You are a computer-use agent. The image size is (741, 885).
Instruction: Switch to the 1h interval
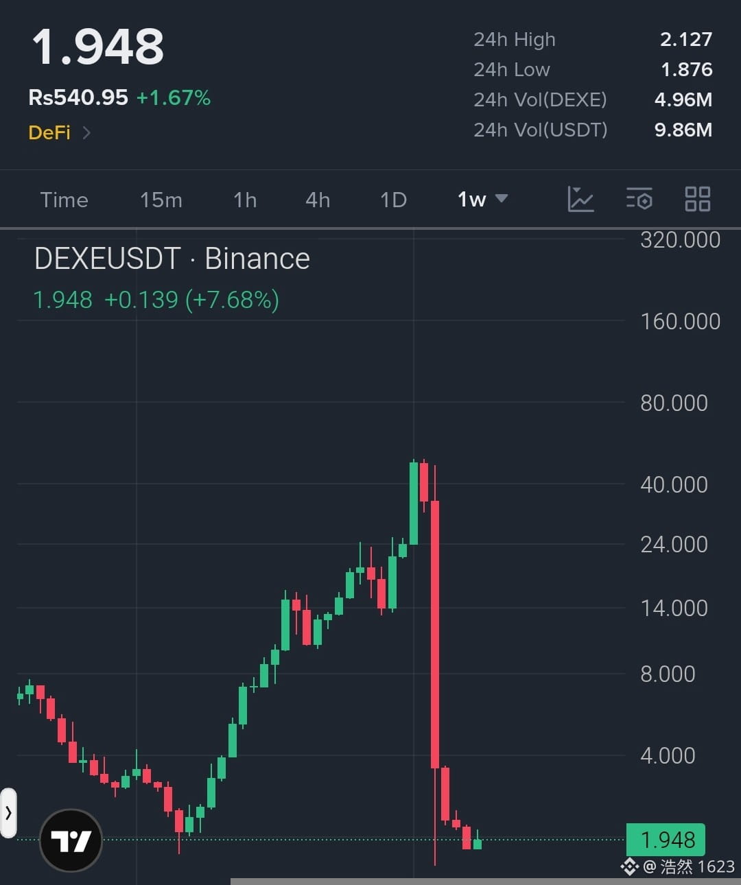(245, 200)
